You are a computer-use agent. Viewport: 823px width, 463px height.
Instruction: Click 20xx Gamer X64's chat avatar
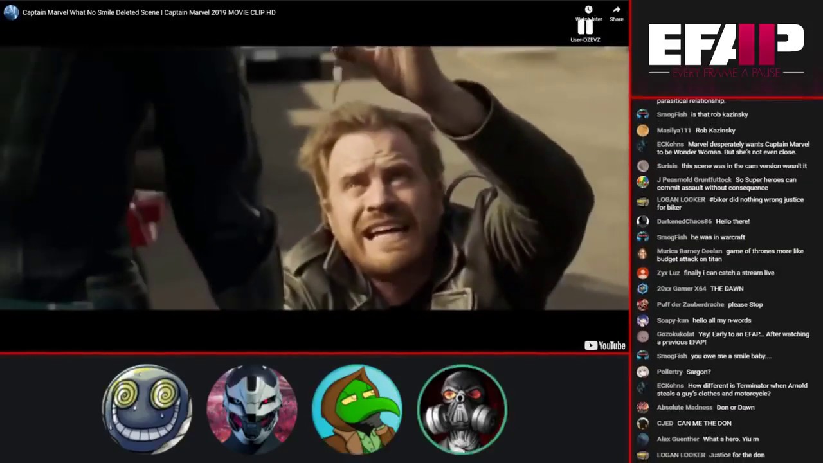coord(642,289)
